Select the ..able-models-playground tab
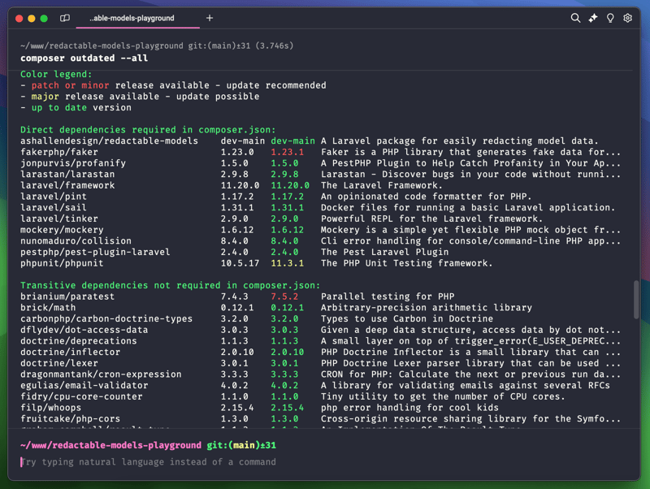The image size is (650, 489). click(130, 18)
